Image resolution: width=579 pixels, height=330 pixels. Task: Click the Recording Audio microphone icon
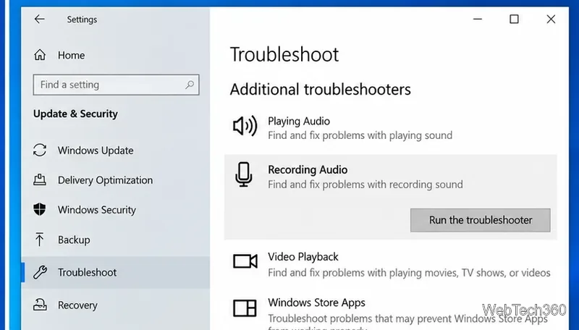244,174
